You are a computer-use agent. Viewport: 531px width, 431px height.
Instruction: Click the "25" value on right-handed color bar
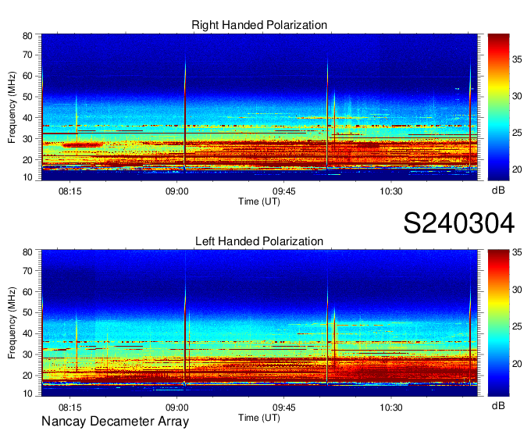[x=517, y=133]
